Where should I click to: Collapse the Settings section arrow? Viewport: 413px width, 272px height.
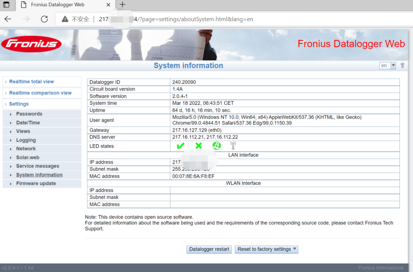point(6,104)
